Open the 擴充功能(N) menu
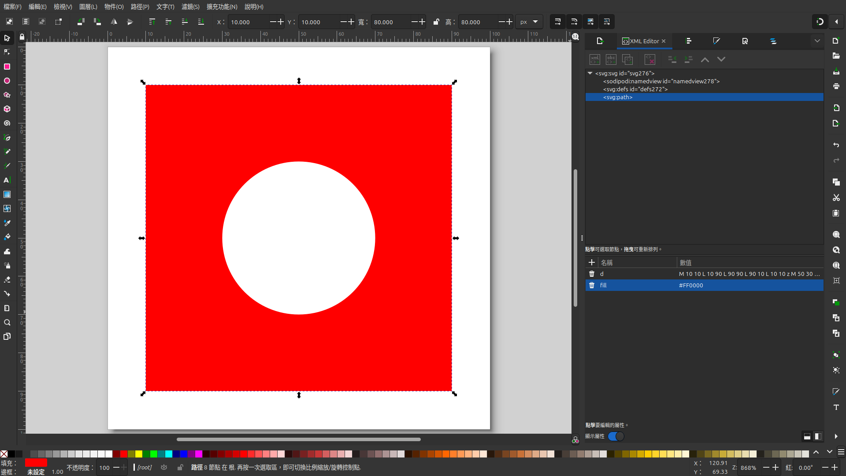The image size is (846, 476). pyautogui.click(x=222, y=7)
